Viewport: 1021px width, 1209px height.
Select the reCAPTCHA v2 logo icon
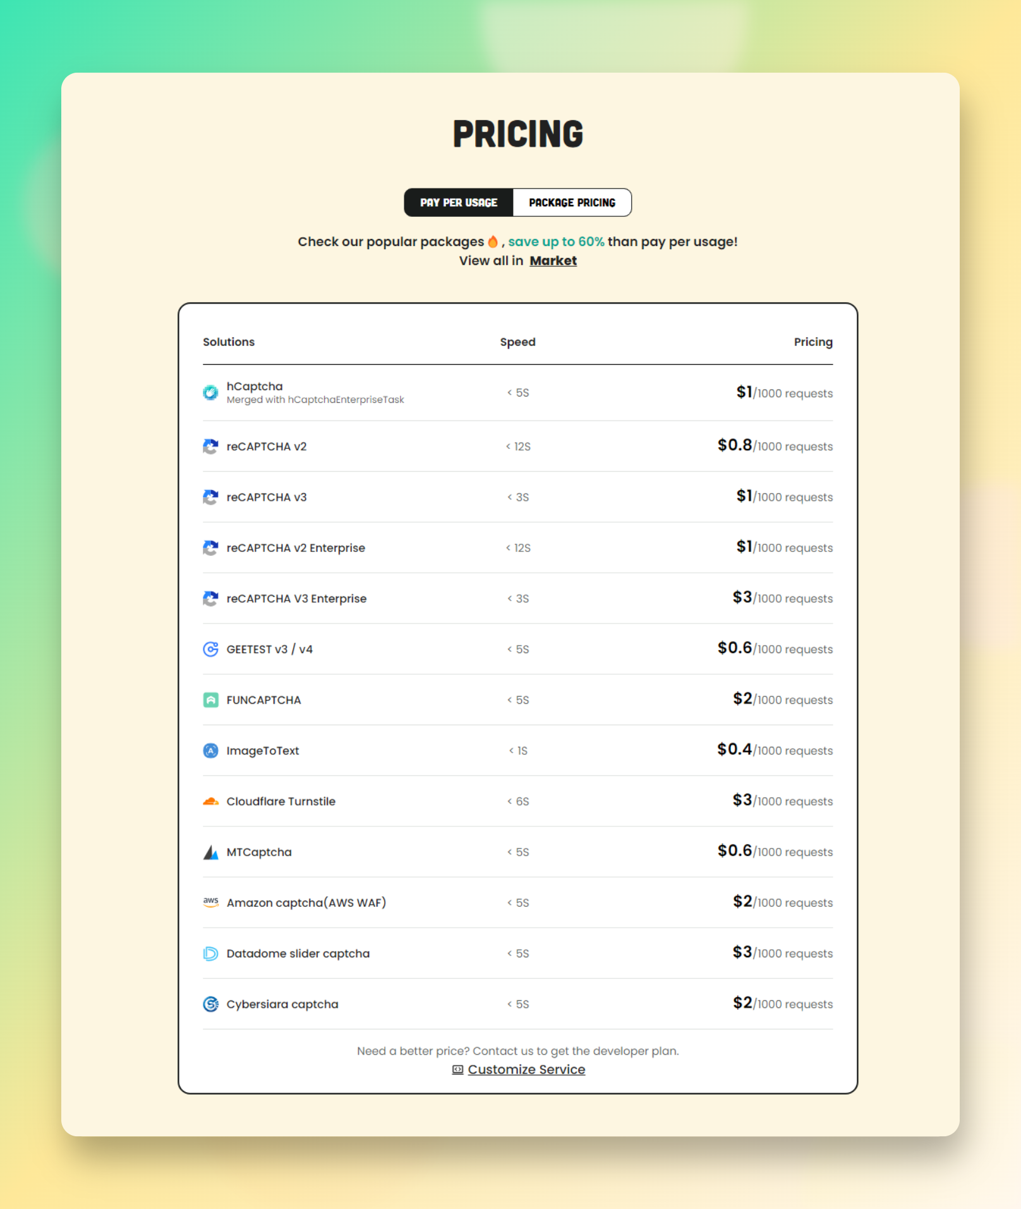[210, 446]
